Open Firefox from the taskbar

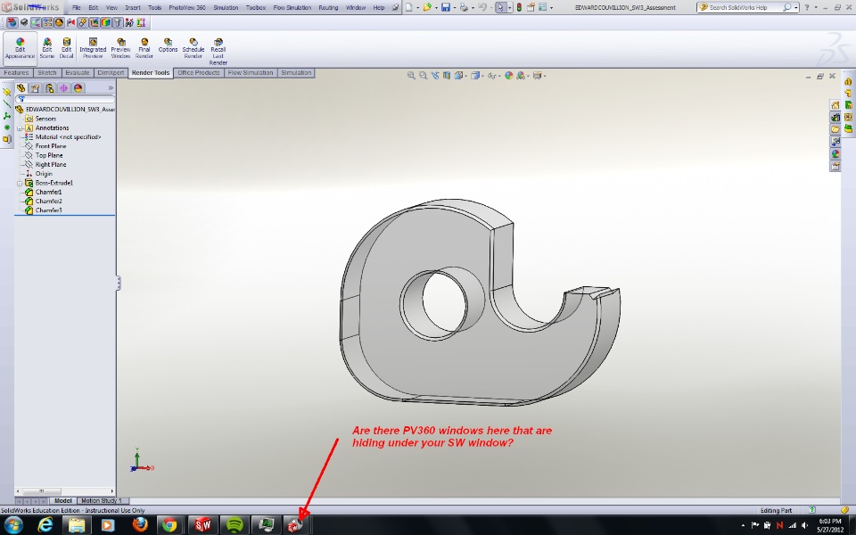(140, 524)
